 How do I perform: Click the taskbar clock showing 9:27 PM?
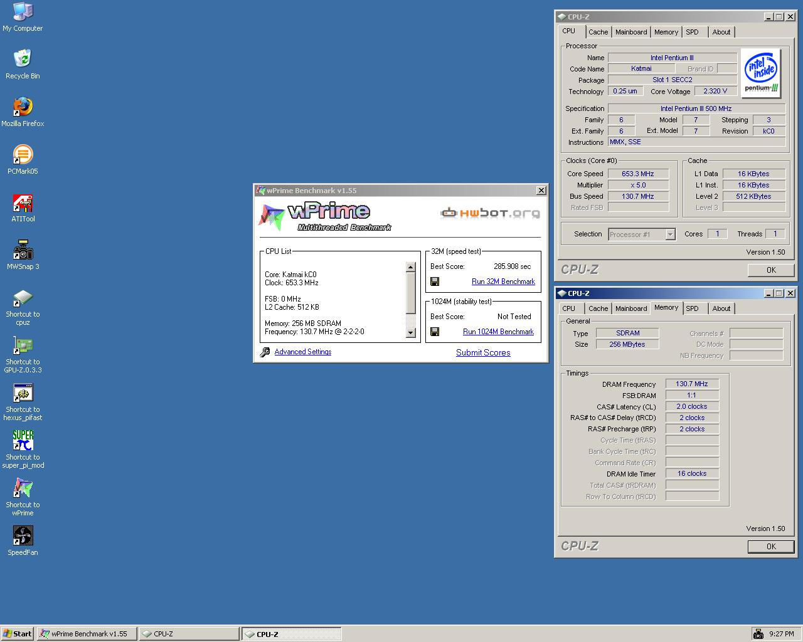point(782,634)
